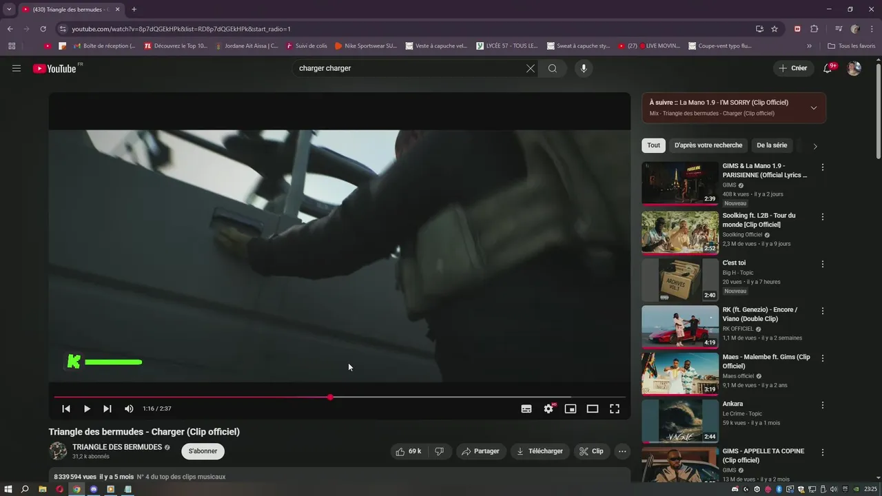Click the video progress bar scrubber
The width and height of the screenshot is (882, 496).
331,397
